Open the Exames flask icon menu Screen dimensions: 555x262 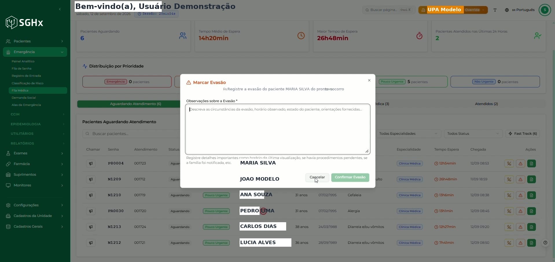[x=35, y=153]
